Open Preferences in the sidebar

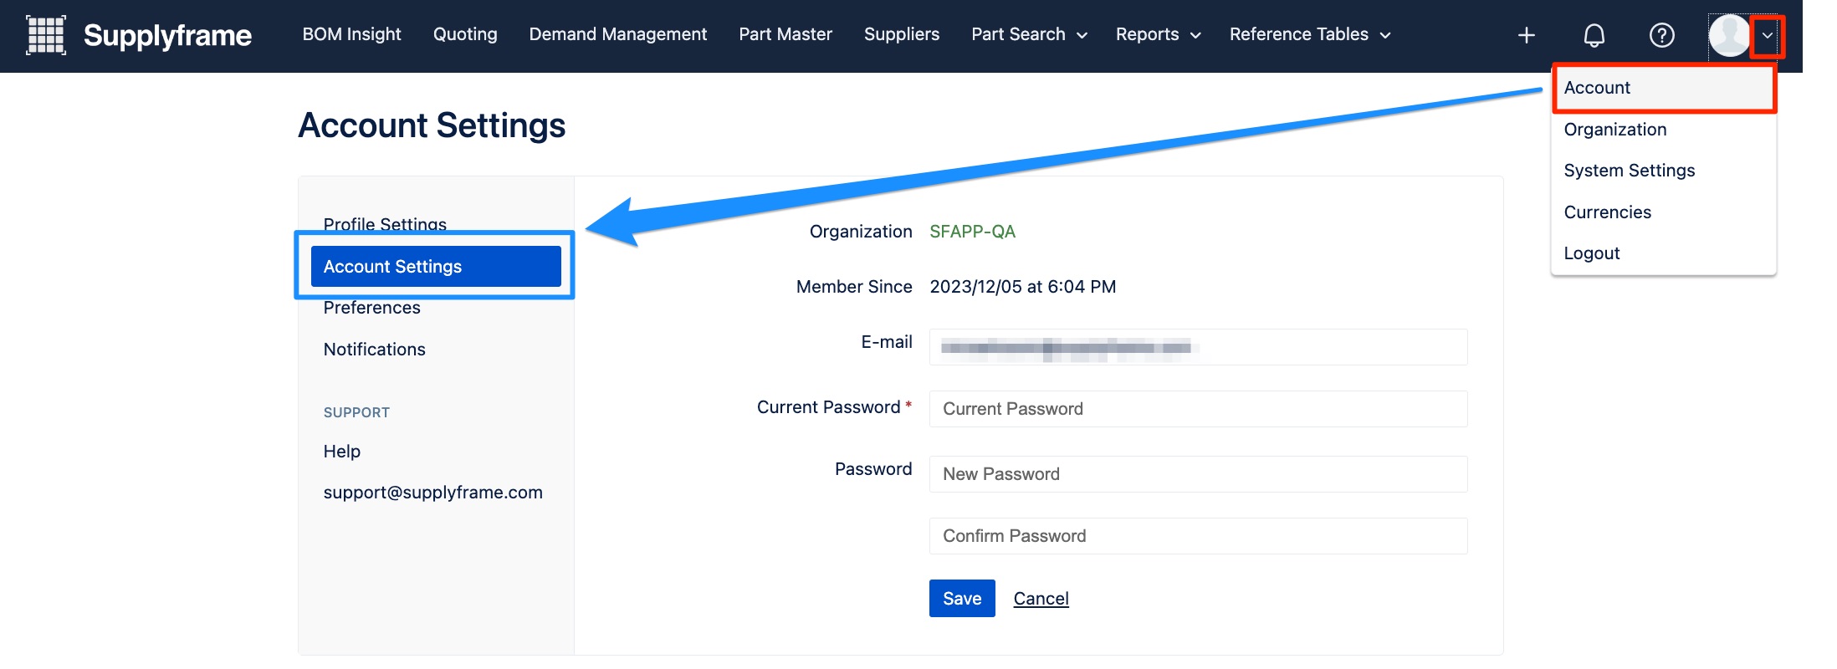[371, 308]
